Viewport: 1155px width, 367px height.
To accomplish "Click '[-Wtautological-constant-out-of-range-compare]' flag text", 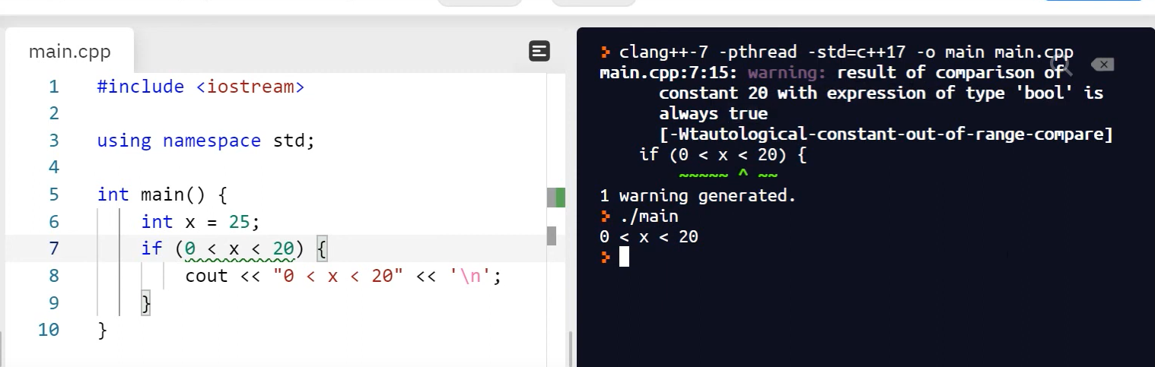I will (886, 134).
